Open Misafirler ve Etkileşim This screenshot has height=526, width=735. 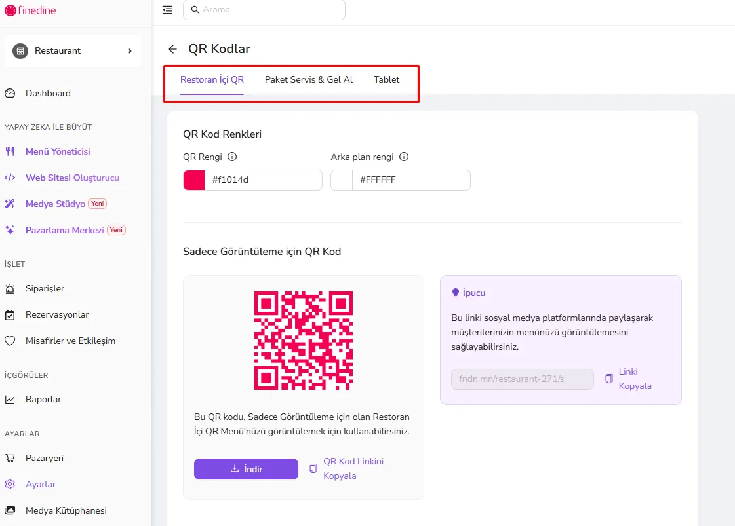pyautogui.click(x=70, y=341)
